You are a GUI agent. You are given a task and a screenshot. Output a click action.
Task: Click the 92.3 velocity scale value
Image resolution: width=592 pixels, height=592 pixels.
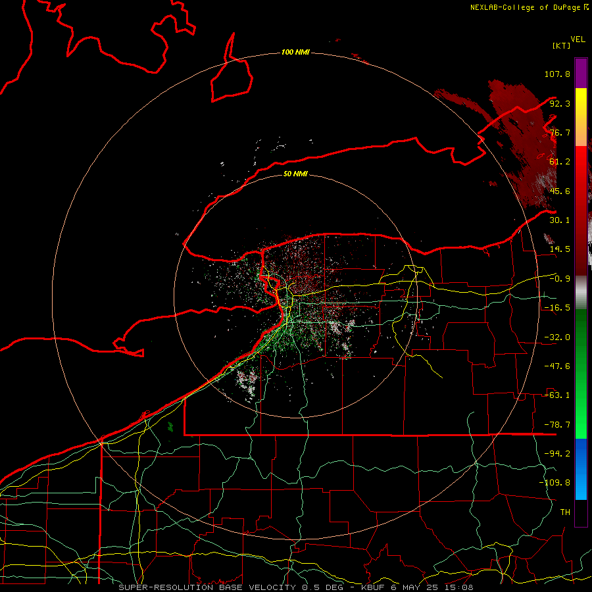click(x=560, y=103)
